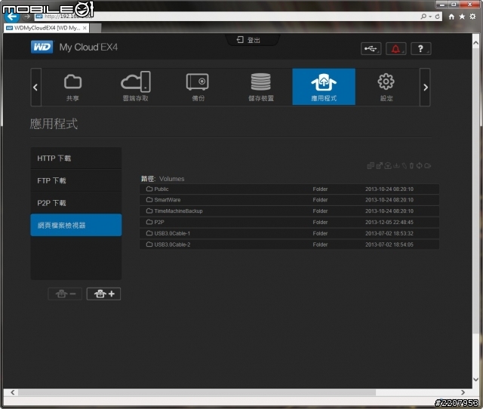Click the browser home icon
483x409 pixels.
point(451,17)
